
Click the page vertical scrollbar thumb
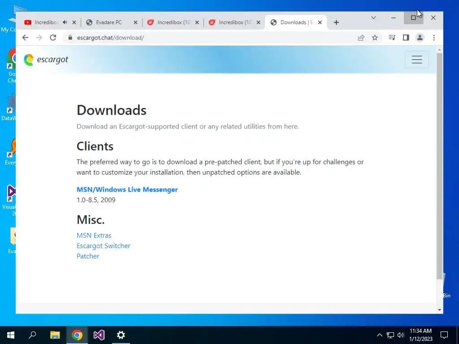point(439,166)
